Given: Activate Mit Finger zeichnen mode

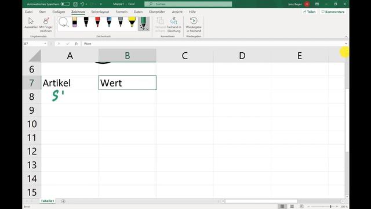Looking at the screenshot, I should click(x=46, y=24).
